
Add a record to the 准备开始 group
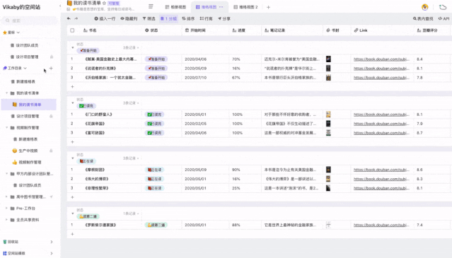(72, 87)
